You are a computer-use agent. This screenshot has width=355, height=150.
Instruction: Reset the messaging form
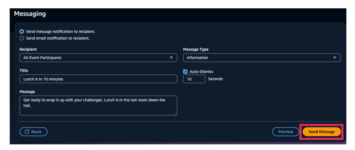point(33,132)
